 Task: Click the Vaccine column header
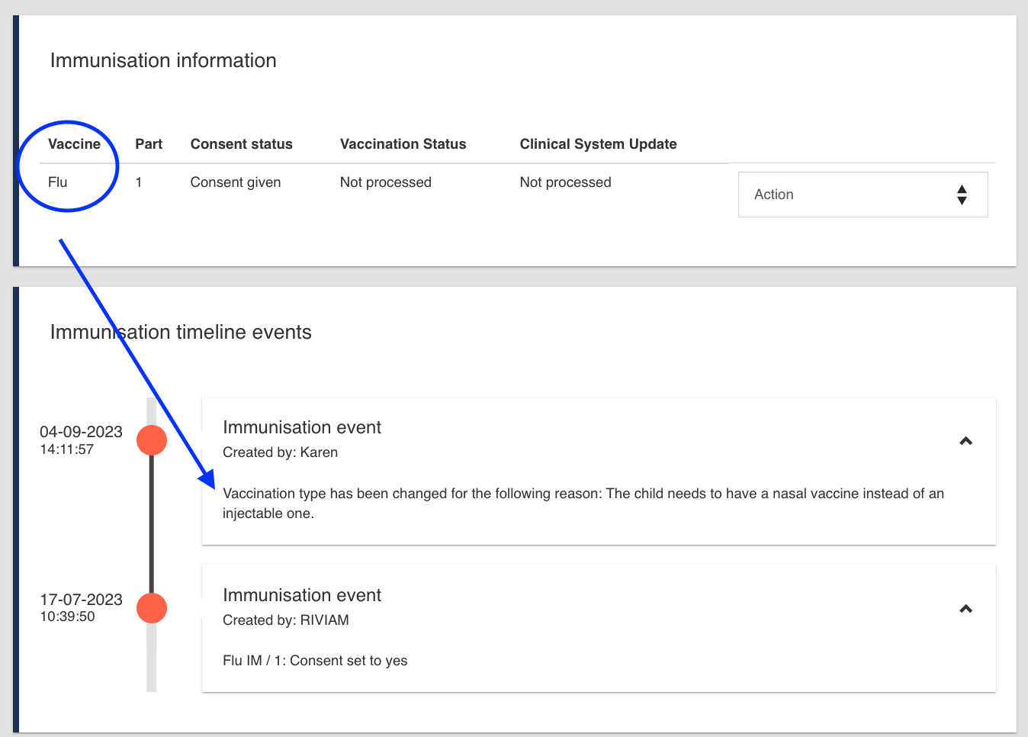tap(74, 144)
